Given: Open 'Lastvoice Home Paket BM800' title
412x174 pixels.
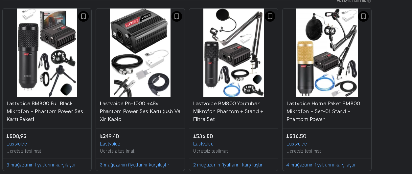Looking at the screenshot, I should pos(323,111).
